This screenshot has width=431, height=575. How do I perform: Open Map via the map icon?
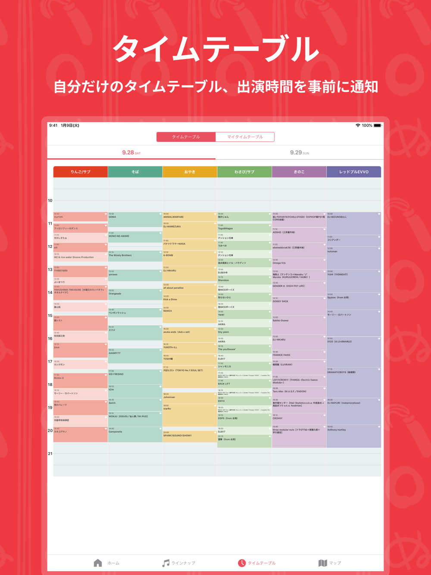coord(323,563)
